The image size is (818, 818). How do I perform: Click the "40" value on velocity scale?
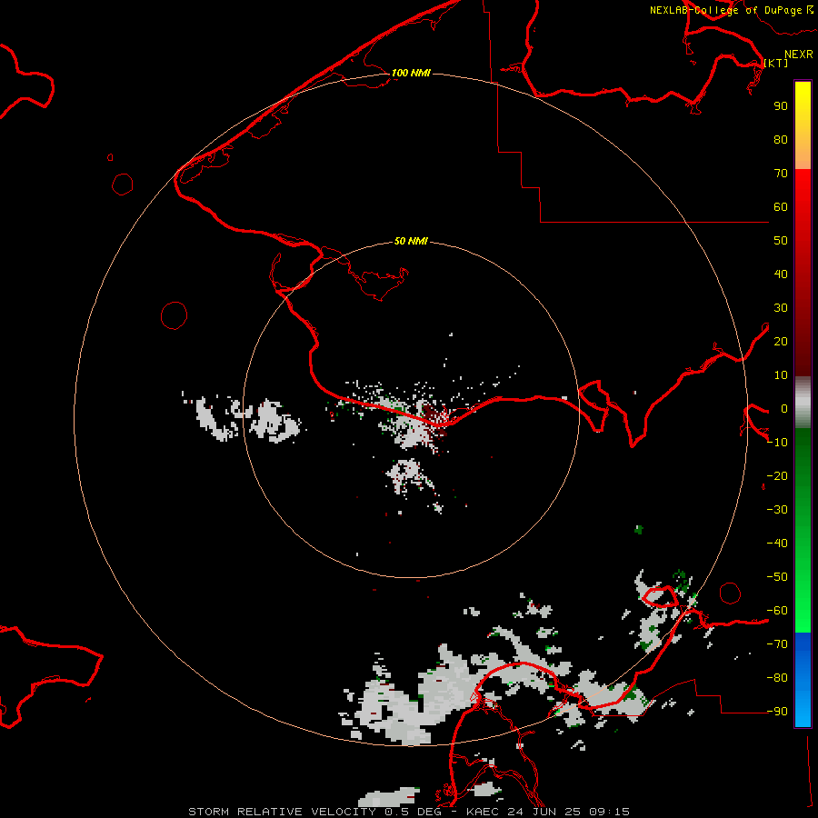pyautogui.click(x=781, y=274)
